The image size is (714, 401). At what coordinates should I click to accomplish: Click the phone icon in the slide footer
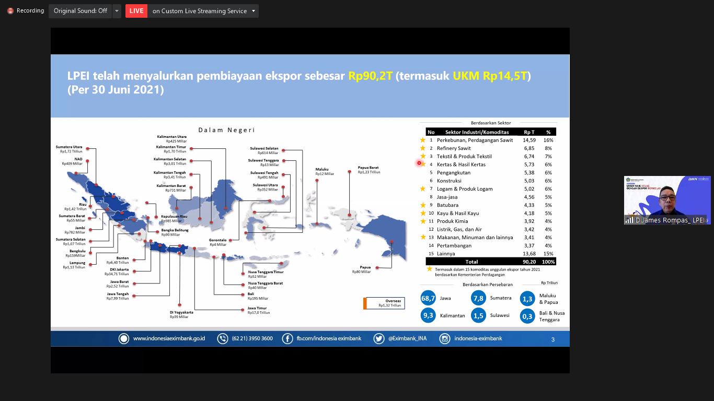click(x=222, y=338)
